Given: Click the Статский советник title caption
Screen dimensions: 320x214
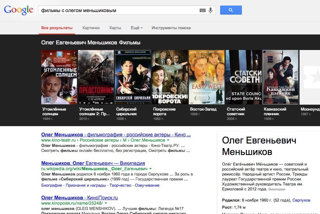Looking at the screenshot, I should pos(236,112).
